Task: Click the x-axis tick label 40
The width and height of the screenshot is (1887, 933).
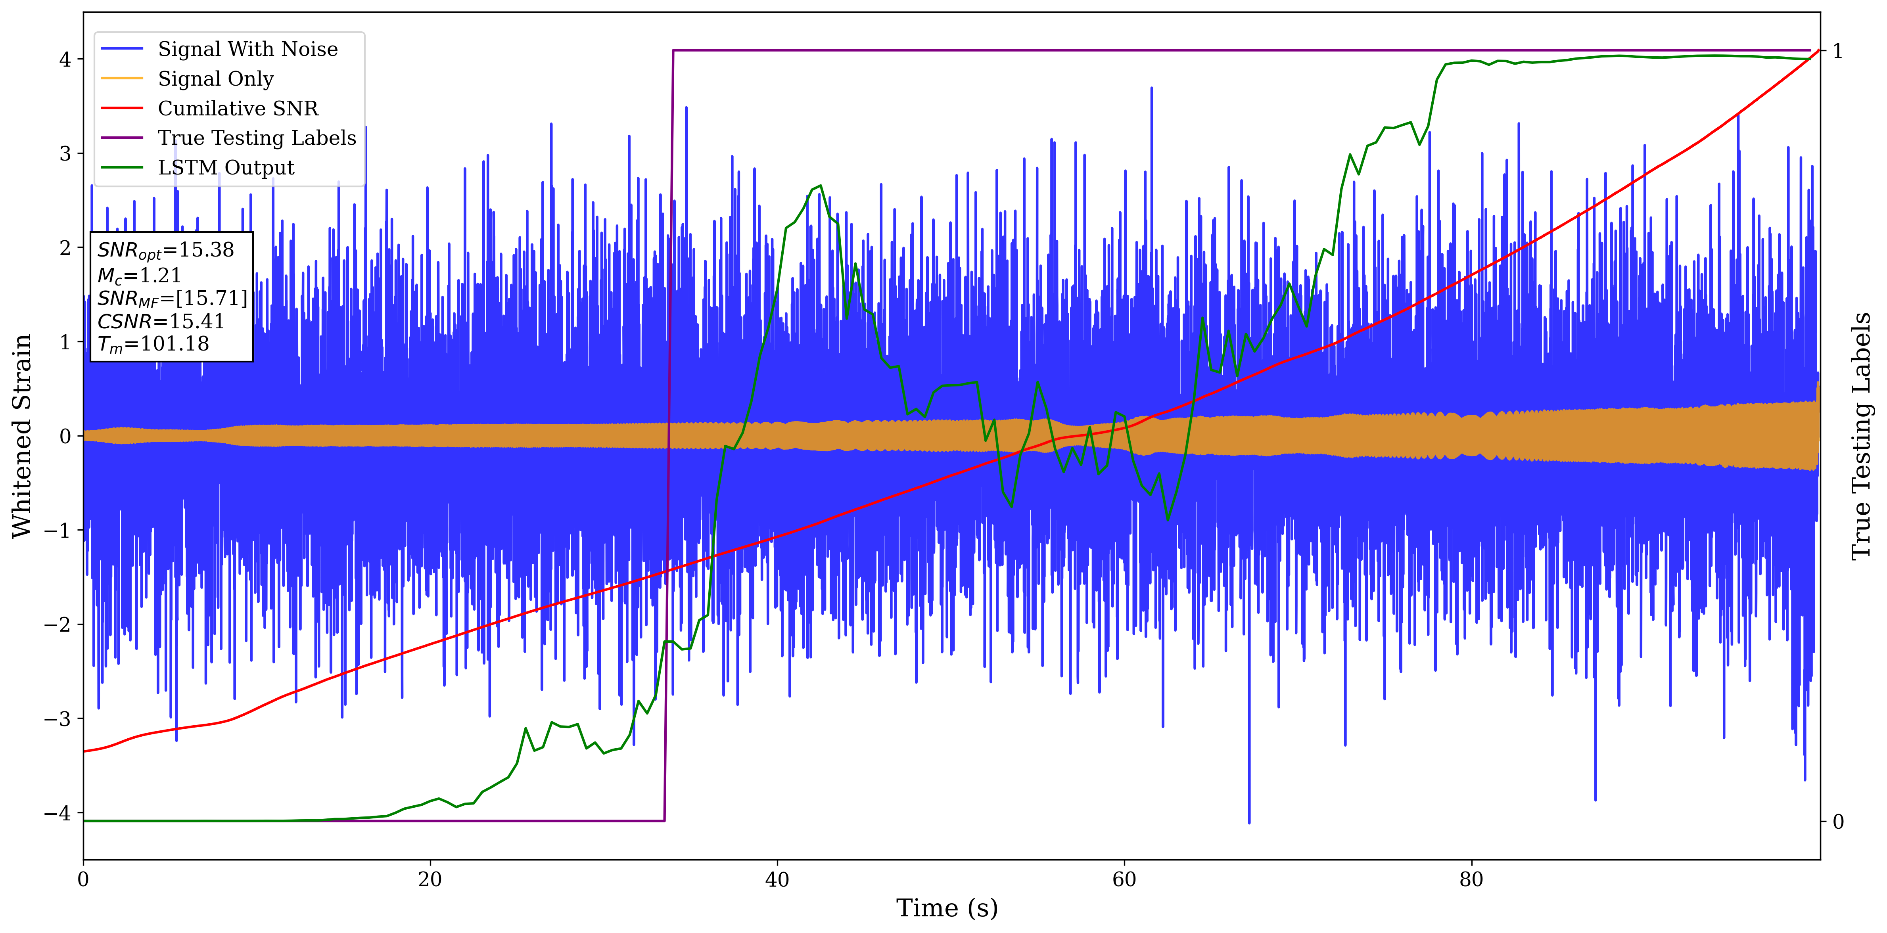Action: pyautogui.click(x=777, y=879)
